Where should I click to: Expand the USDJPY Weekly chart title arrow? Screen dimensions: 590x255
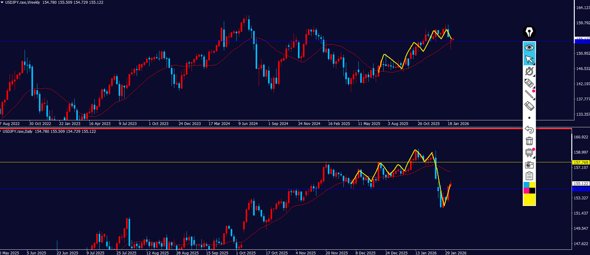(x=2, y=2)
